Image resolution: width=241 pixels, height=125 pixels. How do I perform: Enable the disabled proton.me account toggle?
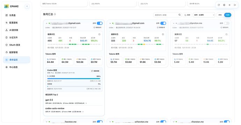click(x=227, y=23)
